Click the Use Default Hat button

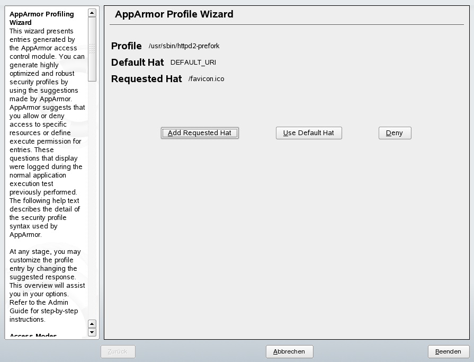tap(309, 133)
